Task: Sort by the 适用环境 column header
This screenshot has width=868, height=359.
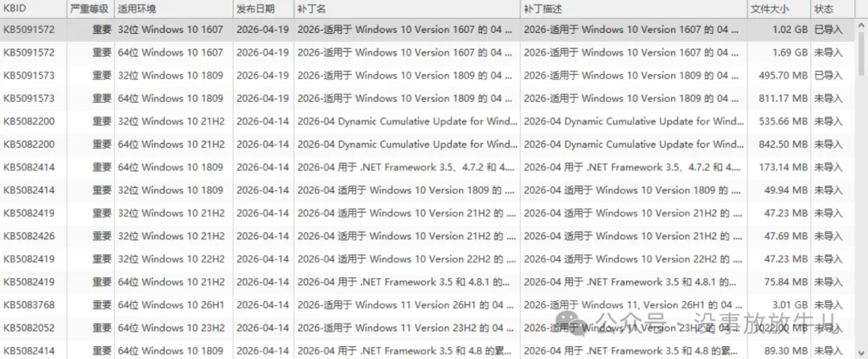Action: [x=174, y=9]
